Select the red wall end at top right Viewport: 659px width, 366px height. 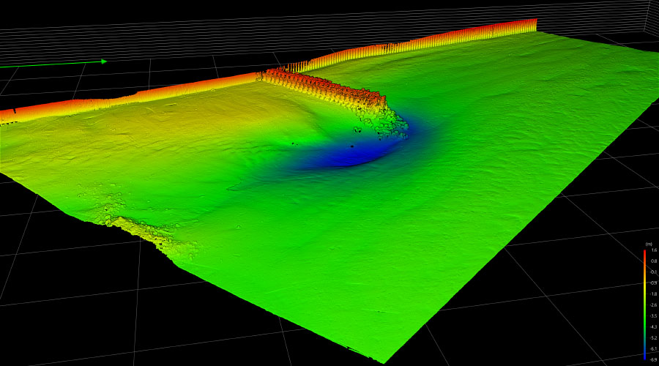[x=533, y=25]
